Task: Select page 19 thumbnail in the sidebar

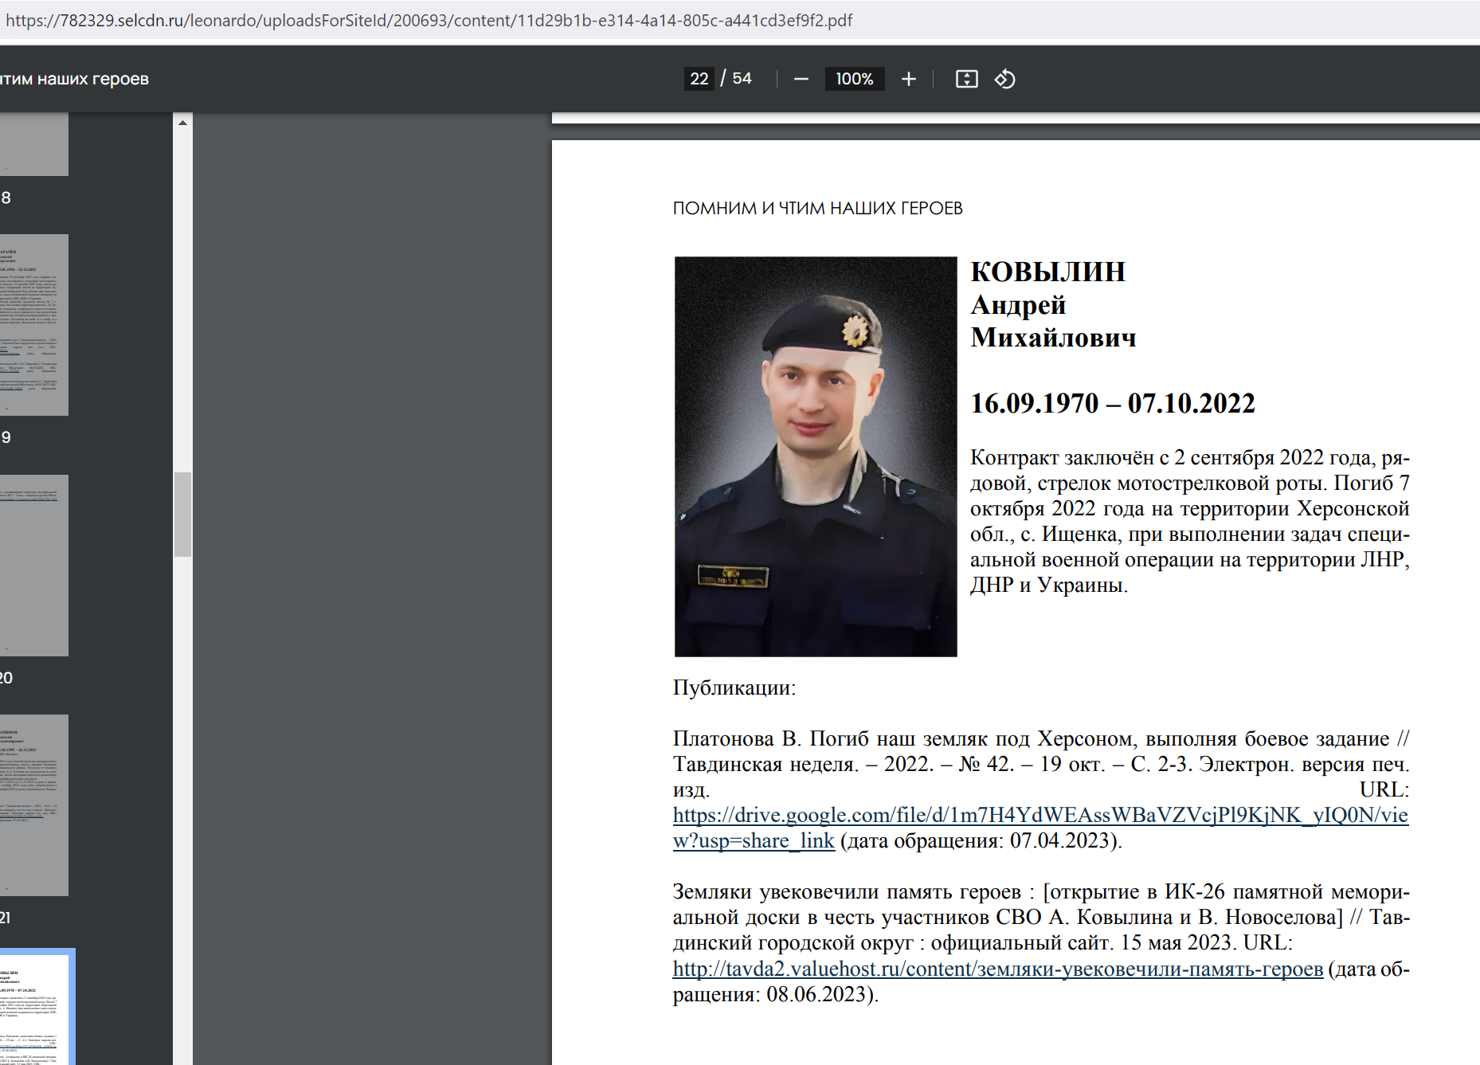Action: [34, 324]
